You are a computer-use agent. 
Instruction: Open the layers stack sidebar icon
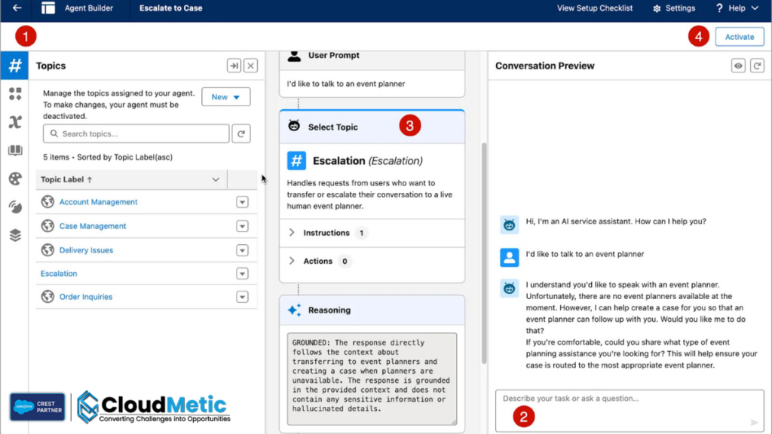14,235
